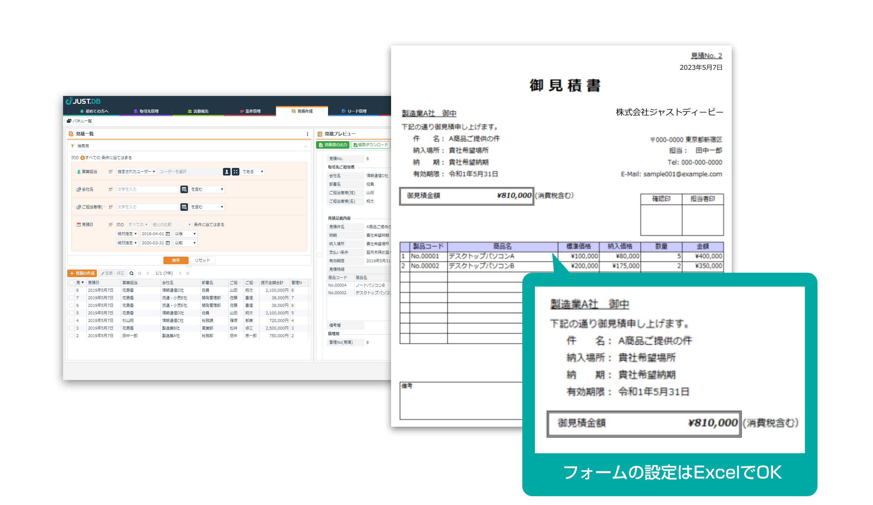Go to last page of estimate list
The image size is (873, 505).
click(x=188, y=273)
